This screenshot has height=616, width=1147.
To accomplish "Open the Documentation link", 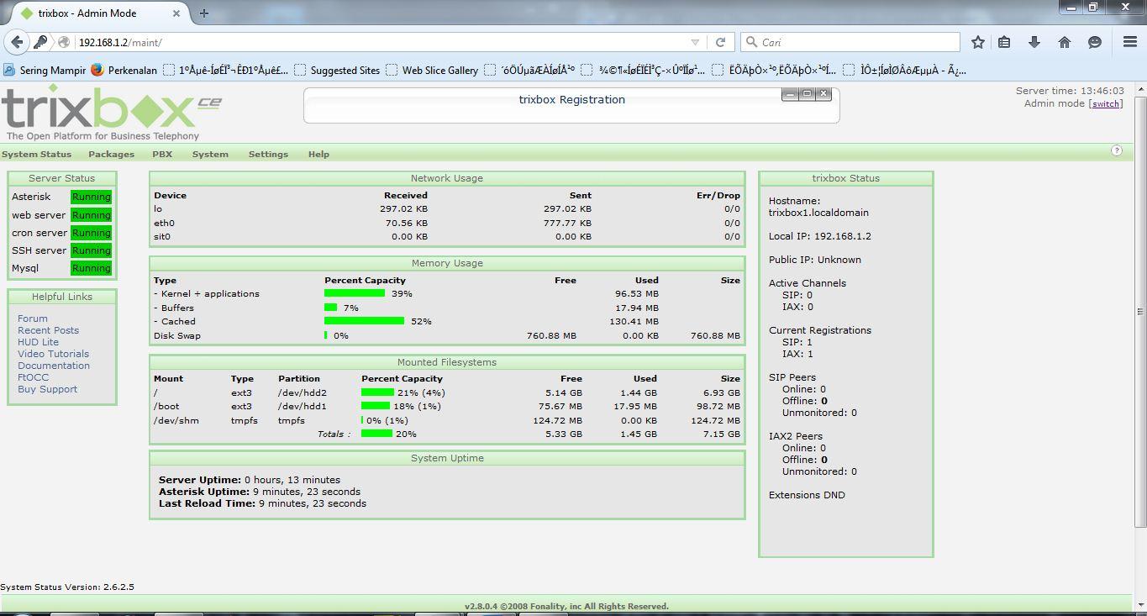I will pyautogui.click(x=54, y=366).
